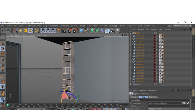195x110 pixels.
Task: Switch to Points mode in left sidebar
Action: (3, 60)
